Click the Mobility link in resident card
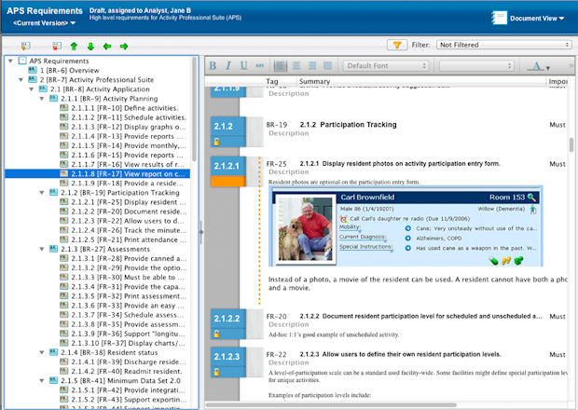 pos(350,227)
